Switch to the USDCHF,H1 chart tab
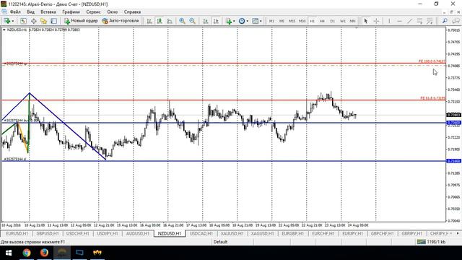Image resolution: width=462 pixels, height=260 pixels. click(x=77, y=233)
